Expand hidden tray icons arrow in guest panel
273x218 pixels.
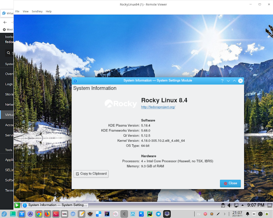coord(242,205)
